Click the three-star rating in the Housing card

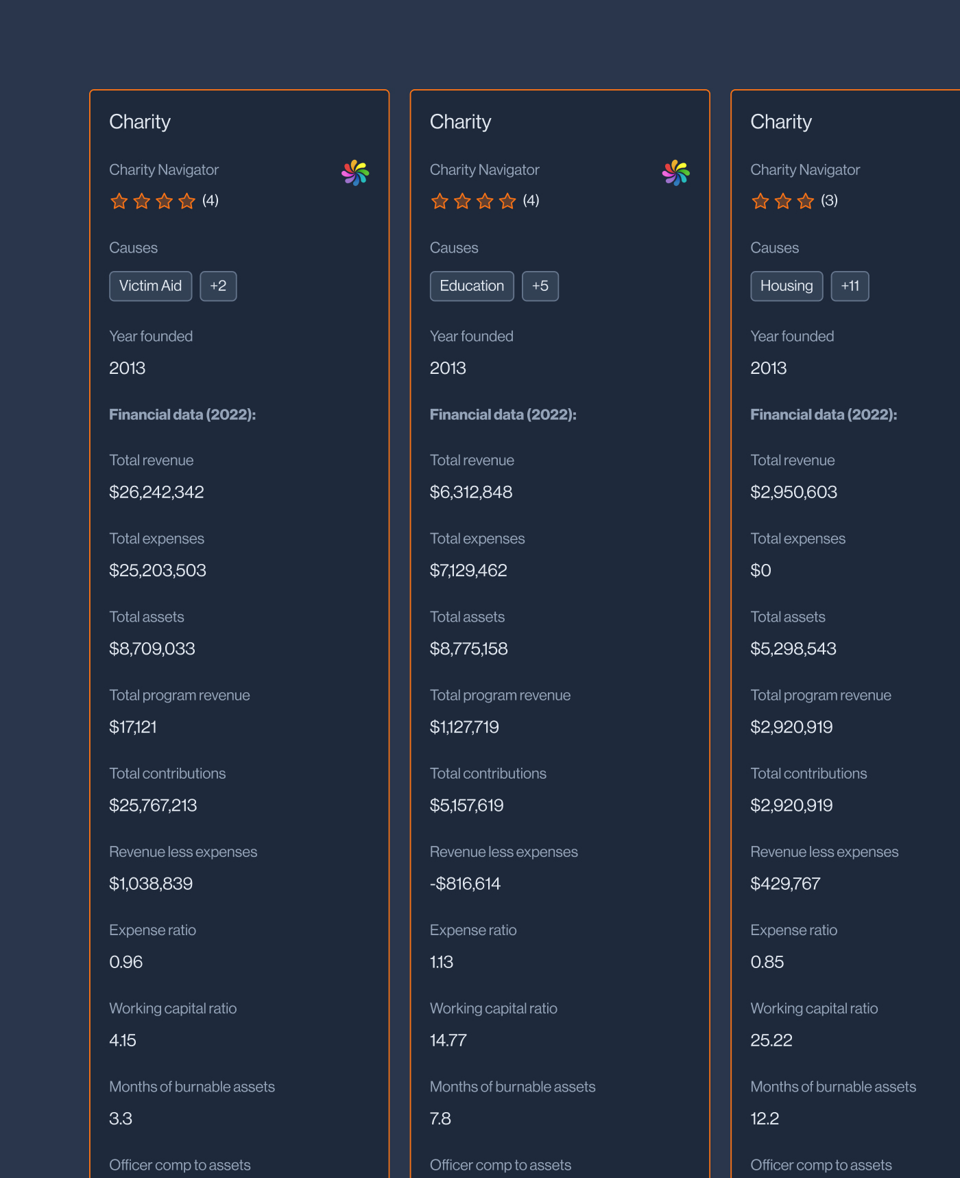pyautogui.click(x=782, y=201)
